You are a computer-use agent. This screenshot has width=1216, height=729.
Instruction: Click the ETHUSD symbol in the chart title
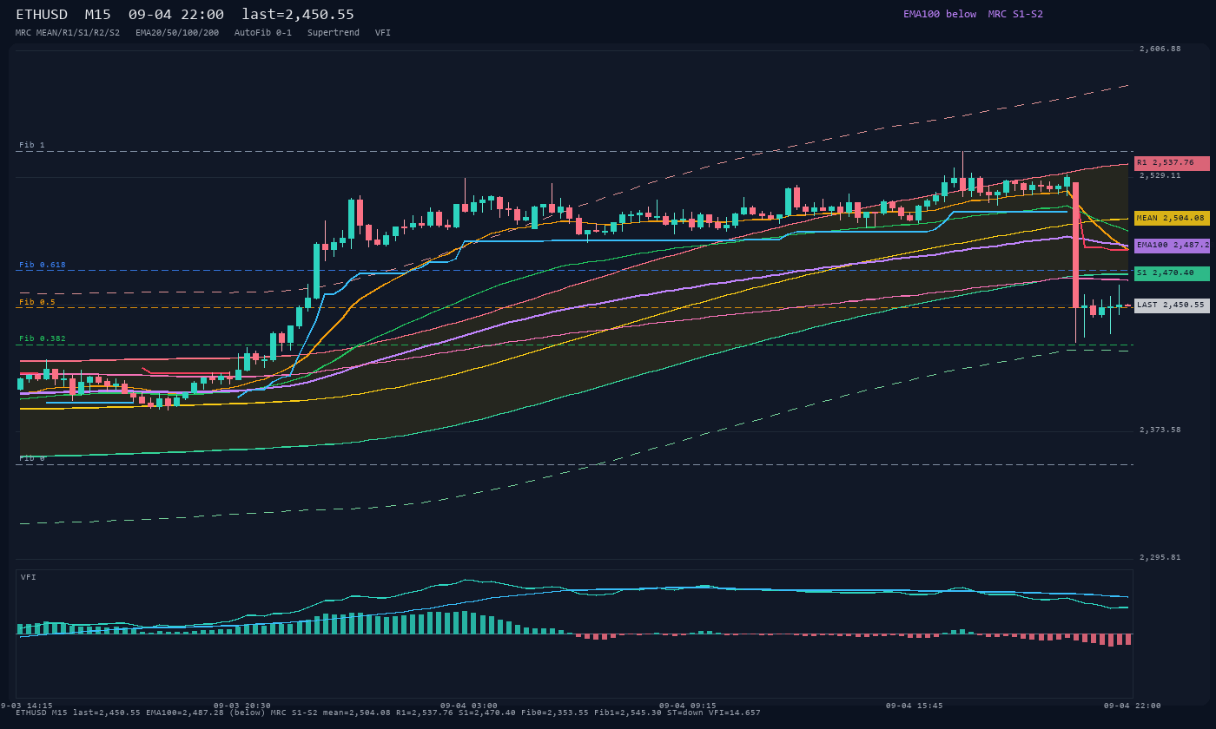click(x=42, y=15)
